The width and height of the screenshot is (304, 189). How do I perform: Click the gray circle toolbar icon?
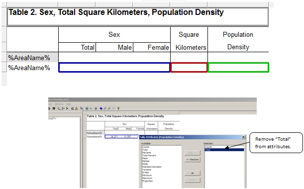[96, 108]
